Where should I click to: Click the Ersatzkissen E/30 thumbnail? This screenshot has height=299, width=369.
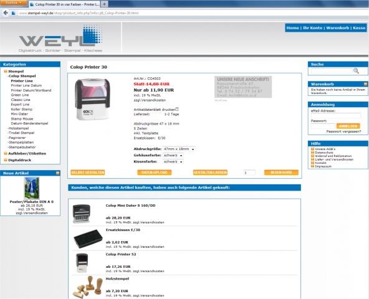click(88, 239)
